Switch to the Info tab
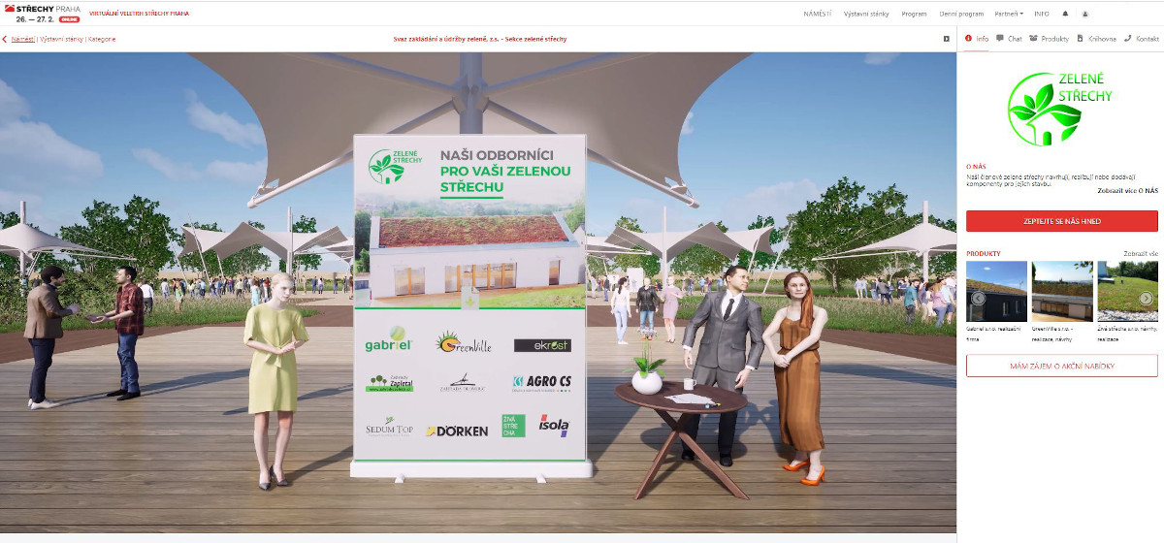 coord(977,39)
